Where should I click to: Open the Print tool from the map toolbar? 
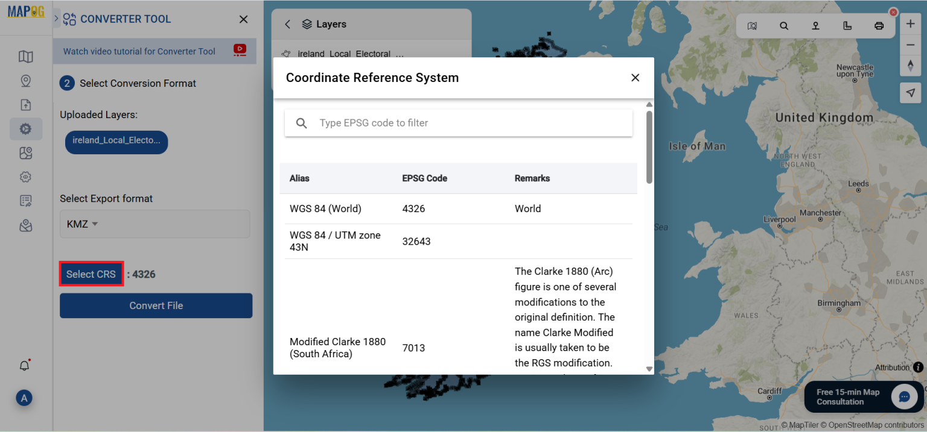[879, 25]
